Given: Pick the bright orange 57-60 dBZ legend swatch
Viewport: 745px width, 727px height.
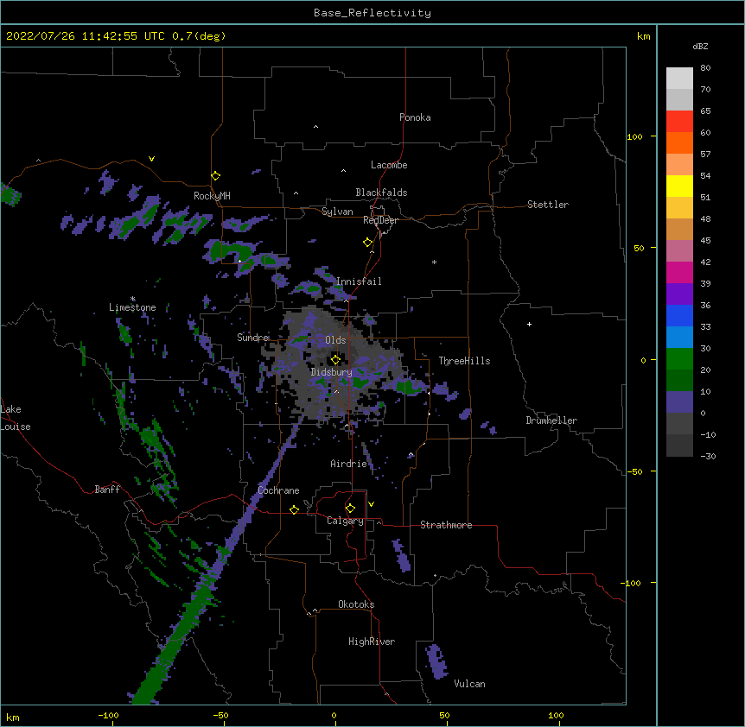Looking at the screenshot, I should [679, 142].
